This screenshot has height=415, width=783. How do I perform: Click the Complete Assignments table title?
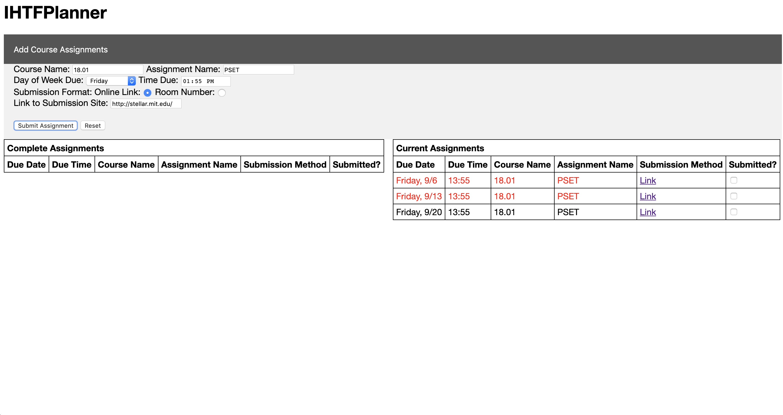(55, 148)
